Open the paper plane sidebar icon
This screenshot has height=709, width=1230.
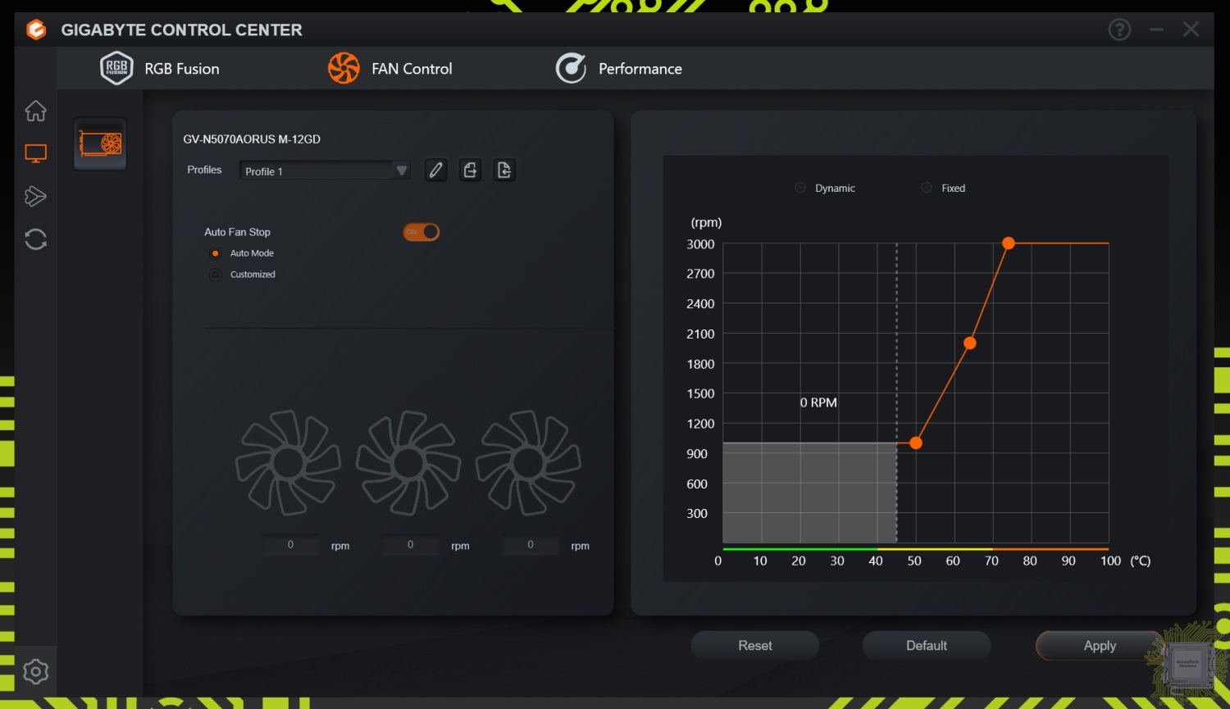pyautogui.click(x=35, y=196)
